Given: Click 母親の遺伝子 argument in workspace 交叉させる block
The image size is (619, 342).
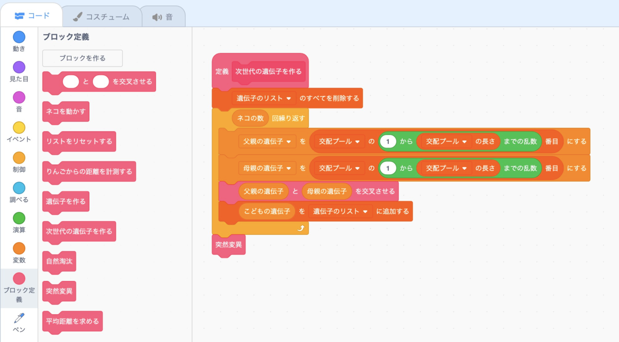Looking at the screenshot, I should [327, 191].
